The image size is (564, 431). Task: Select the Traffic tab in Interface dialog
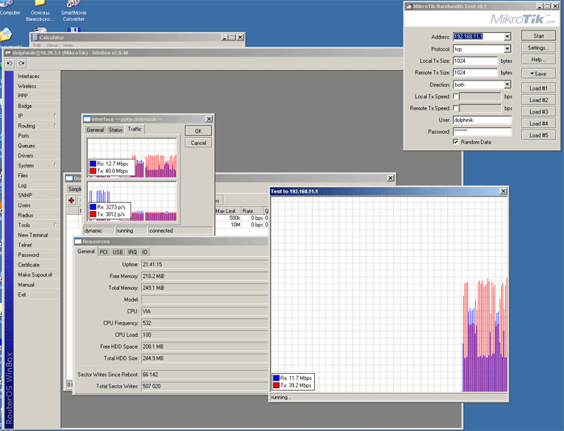pos(135,129)
